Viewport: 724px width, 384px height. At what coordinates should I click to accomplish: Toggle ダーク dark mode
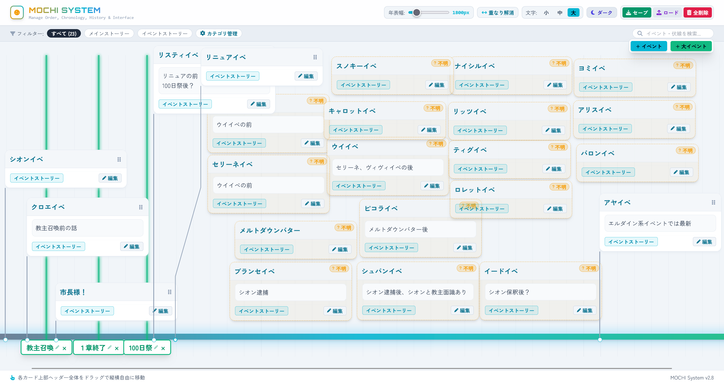pyautogui.click(x=602, y=13)
